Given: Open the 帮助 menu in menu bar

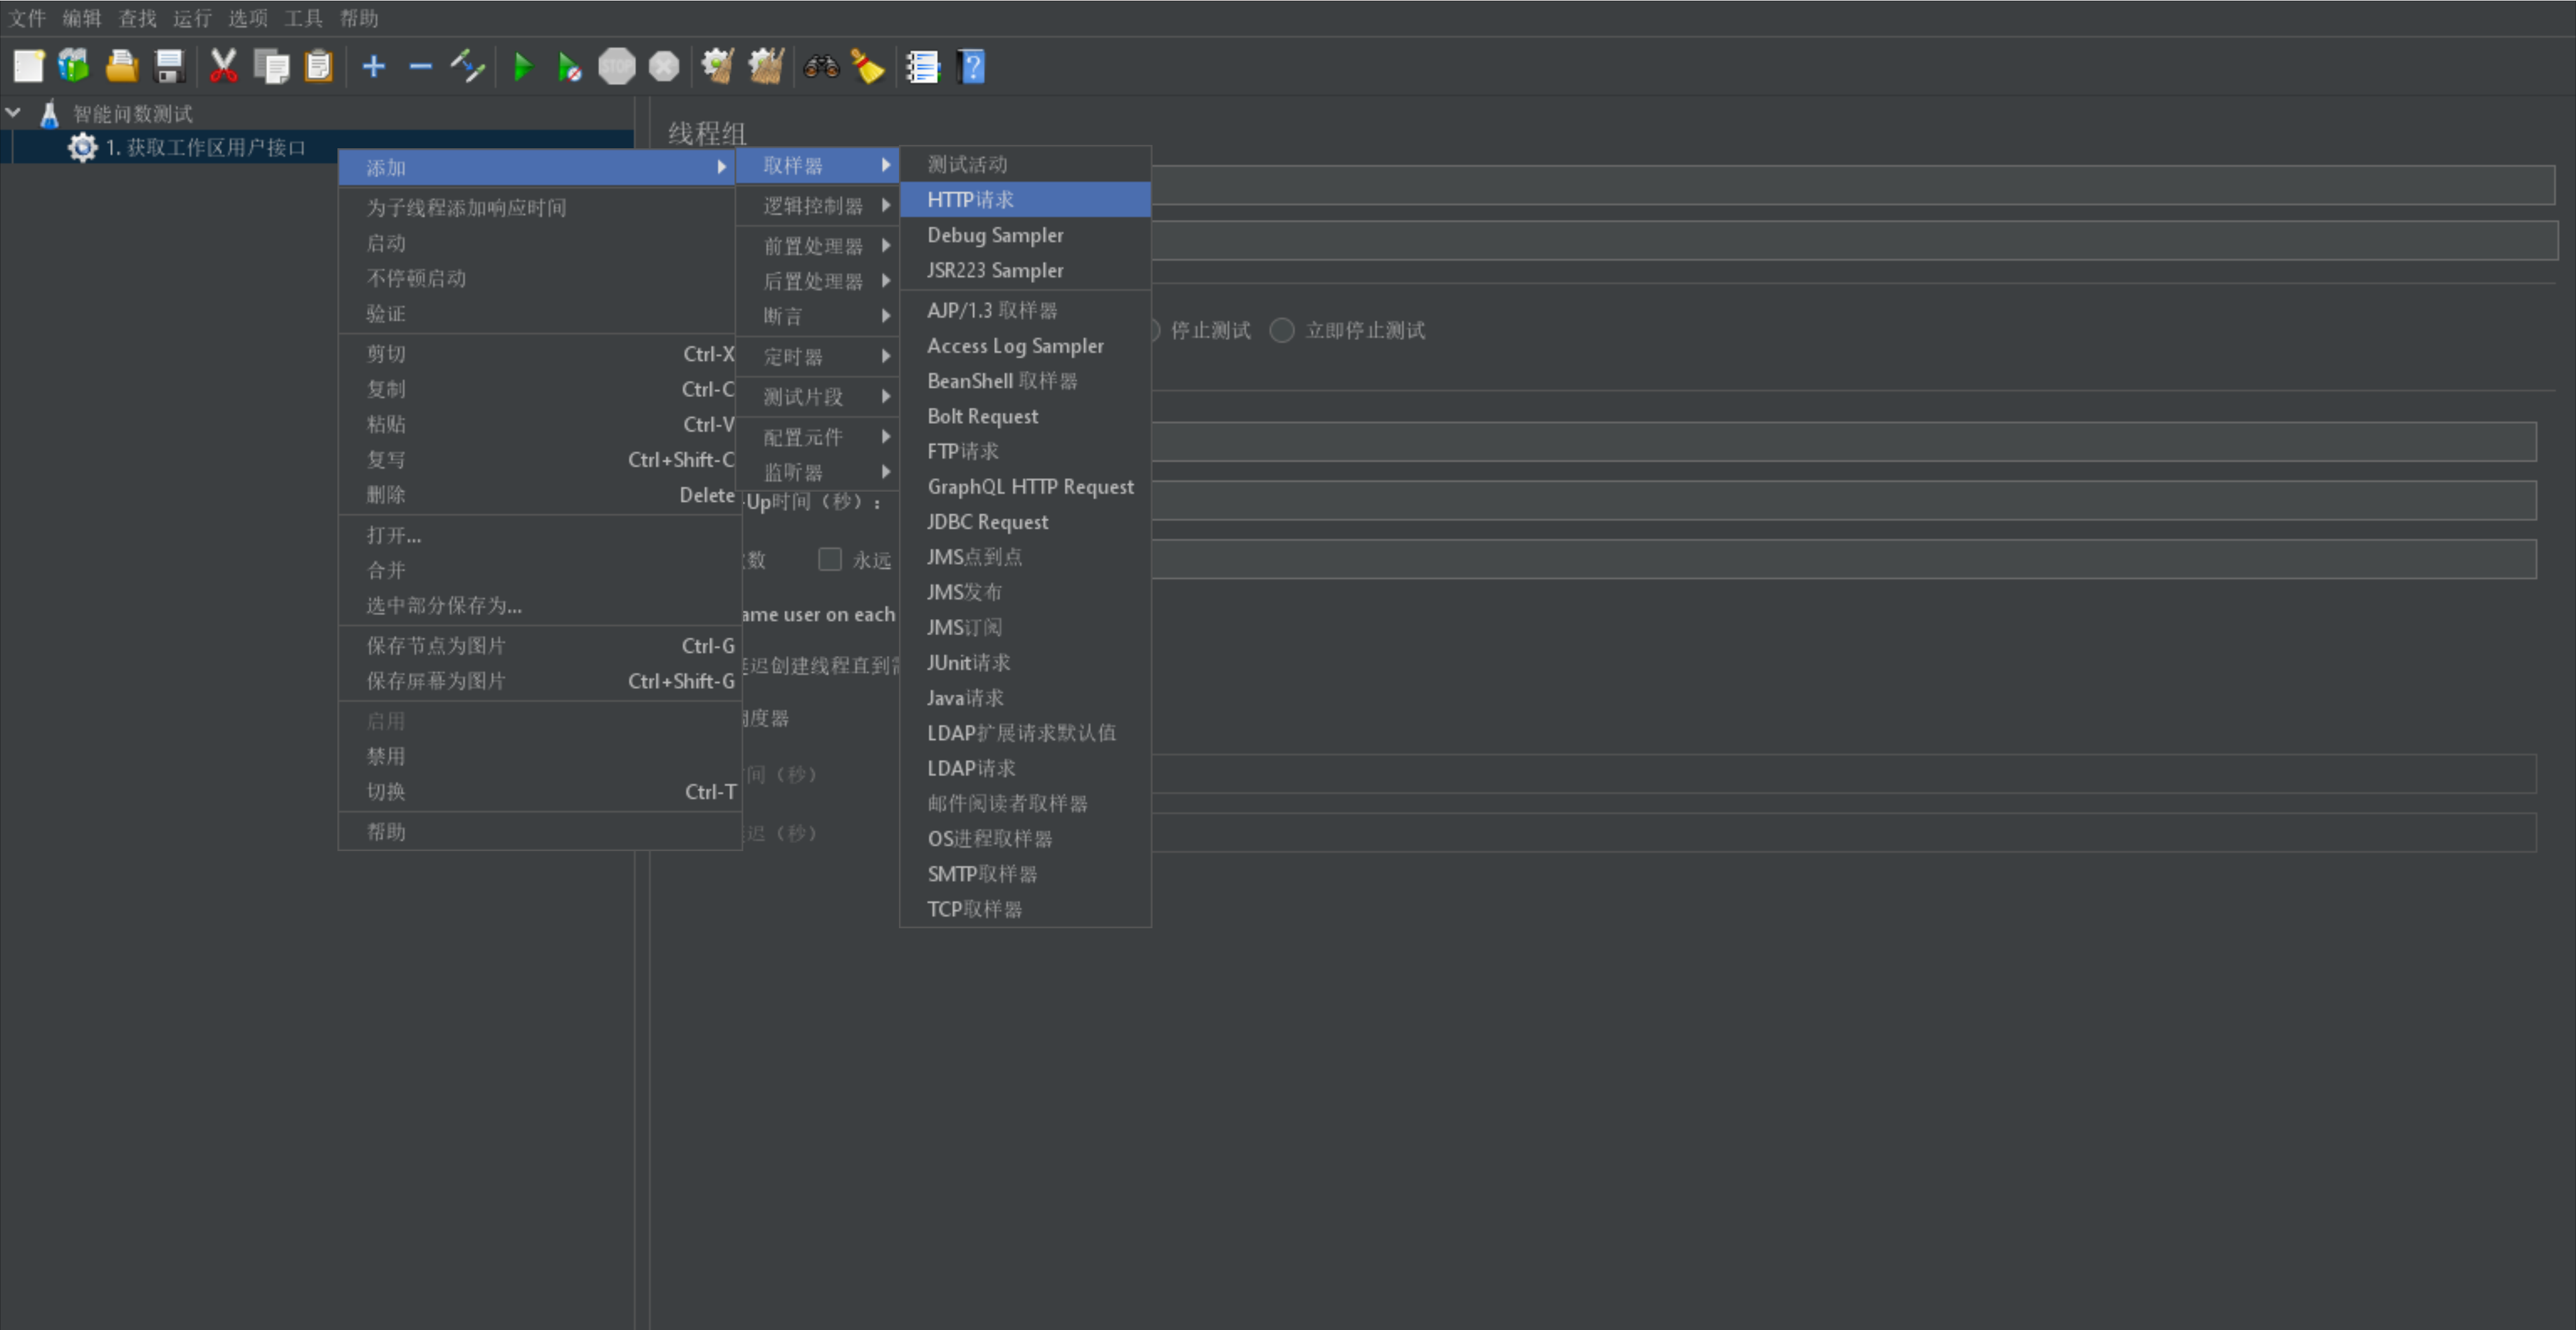Looking at the screenshot, I should [359, 18].
